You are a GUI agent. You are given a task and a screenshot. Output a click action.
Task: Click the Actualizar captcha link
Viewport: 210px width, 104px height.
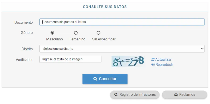pos(163,59)
